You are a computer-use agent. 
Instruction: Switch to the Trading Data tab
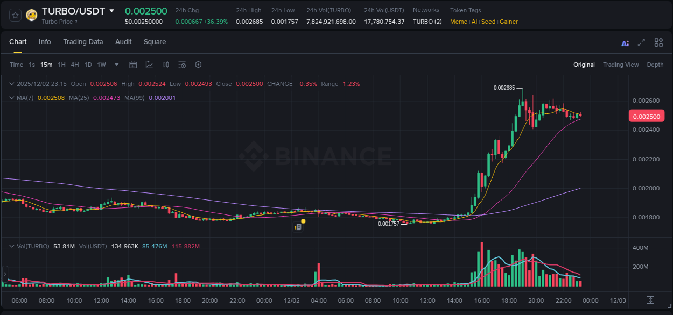point(83,42)
